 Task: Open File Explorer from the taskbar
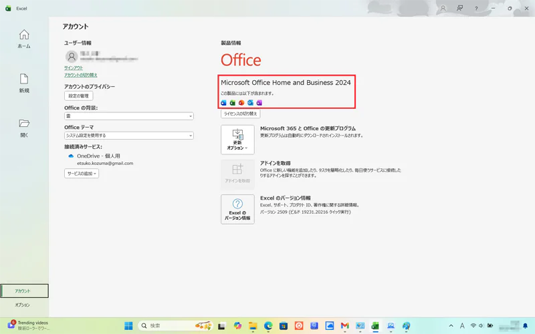point(253,326)
